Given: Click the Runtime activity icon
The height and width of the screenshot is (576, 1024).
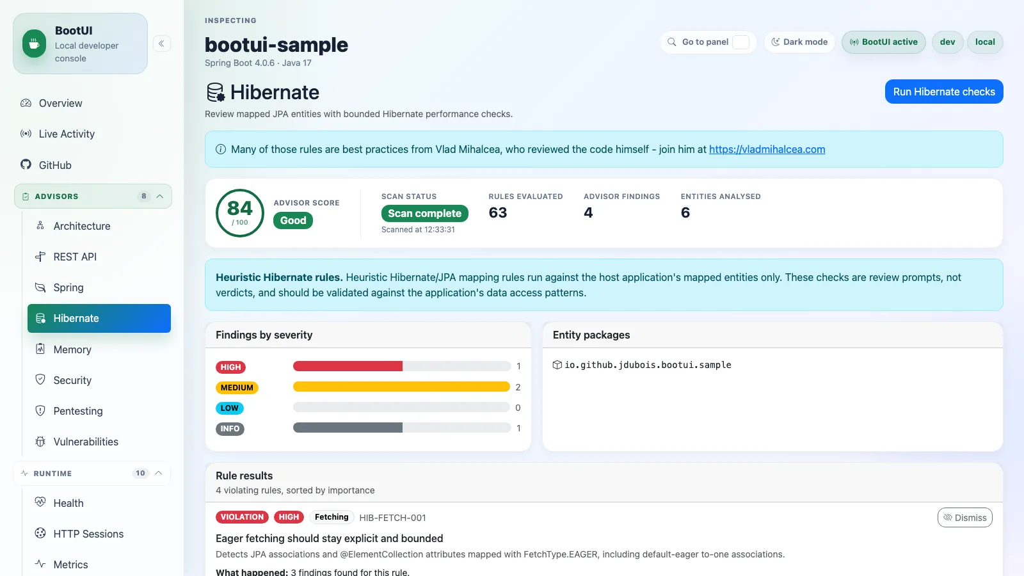Looking at the screenshot, I should click(24, 473).
